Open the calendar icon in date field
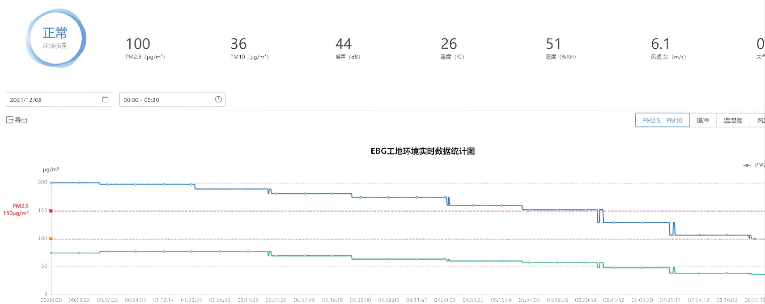This screenshot has height=304, width=765. [x=105, y=100]
